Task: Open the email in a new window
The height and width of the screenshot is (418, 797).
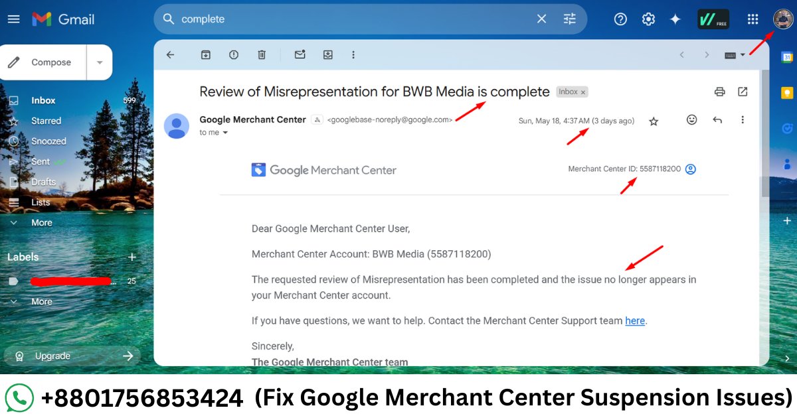Action: tap(743, 92)
